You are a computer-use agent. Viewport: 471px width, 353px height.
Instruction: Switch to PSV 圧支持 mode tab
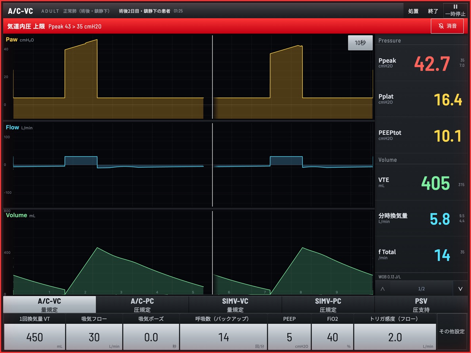pos(421,305)
